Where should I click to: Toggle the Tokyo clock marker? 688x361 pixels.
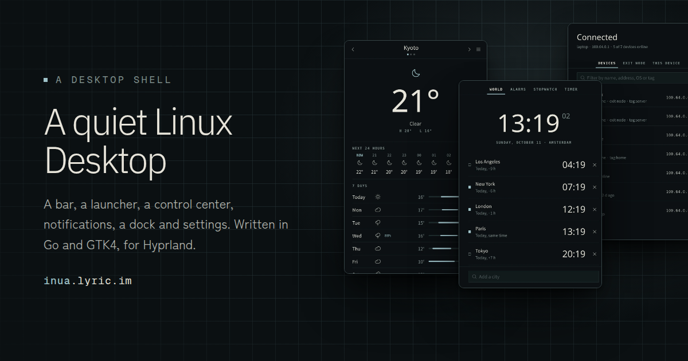tap(470, 254)
